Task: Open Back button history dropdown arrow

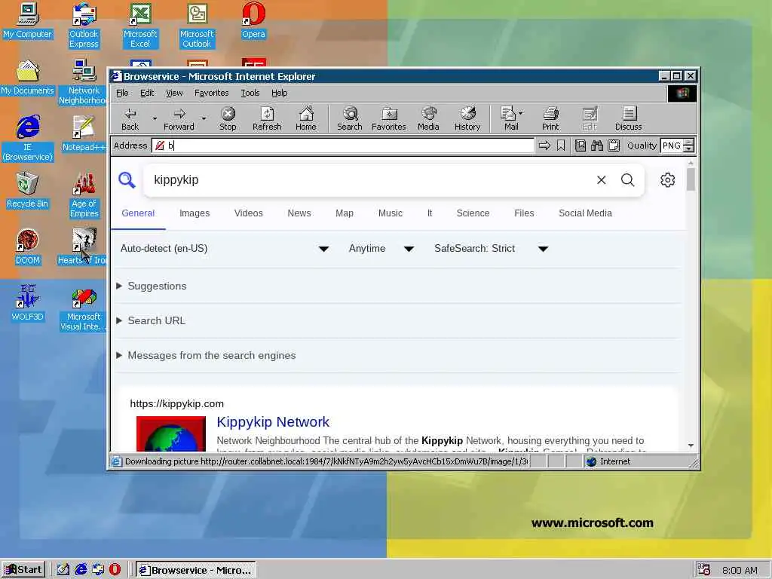Action: (155, 118)
